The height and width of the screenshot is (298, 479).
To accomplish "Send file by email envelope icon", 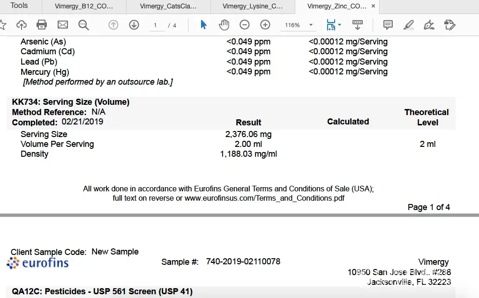I will point(63,25).
